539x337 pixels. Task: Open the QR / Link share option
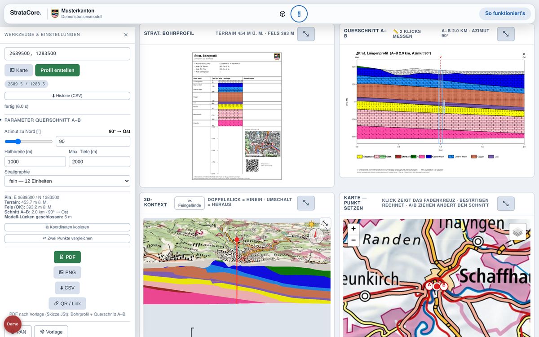tap(67, 303)
